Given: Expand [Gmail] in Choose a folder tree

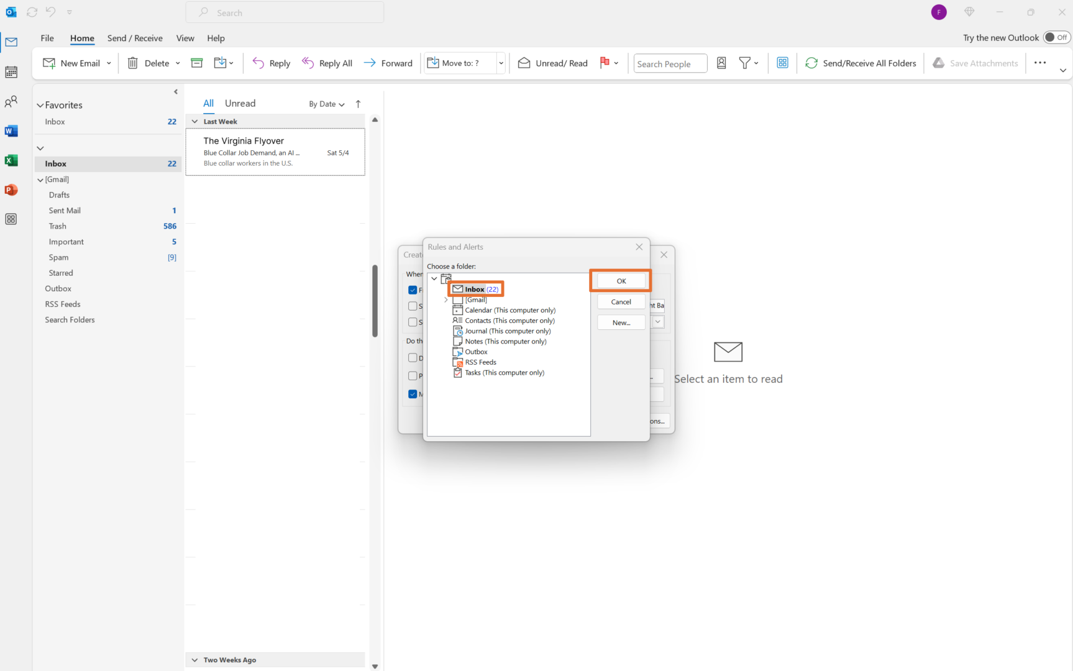Looking at the screenshot, I should (446, 300).
